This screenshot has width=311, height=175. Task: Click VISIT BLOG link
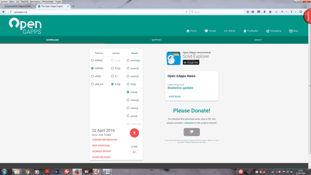click(x=175, y=96)
